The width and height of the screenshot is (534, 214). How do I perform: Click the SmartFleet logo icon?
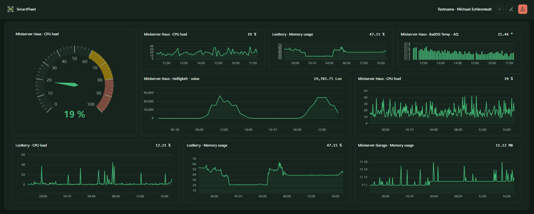click(x=11, y=9)
